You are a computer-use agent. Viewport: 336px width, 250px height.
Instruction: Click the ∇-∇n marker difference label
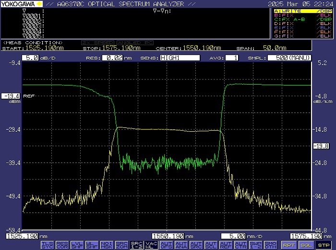[162, 11]
